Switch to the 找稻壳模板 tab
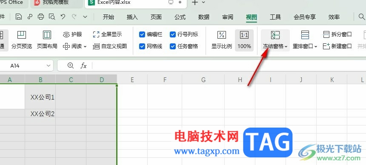This screenshot has height=165, width=366. pyautogui.click(x=57, y=3)
